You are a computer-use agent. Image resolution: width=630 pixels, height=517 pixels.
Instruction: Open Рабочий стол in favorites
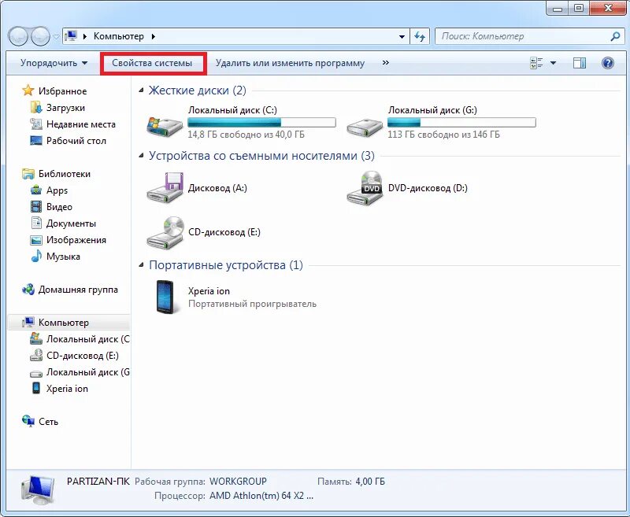click(x=76, y=141)
